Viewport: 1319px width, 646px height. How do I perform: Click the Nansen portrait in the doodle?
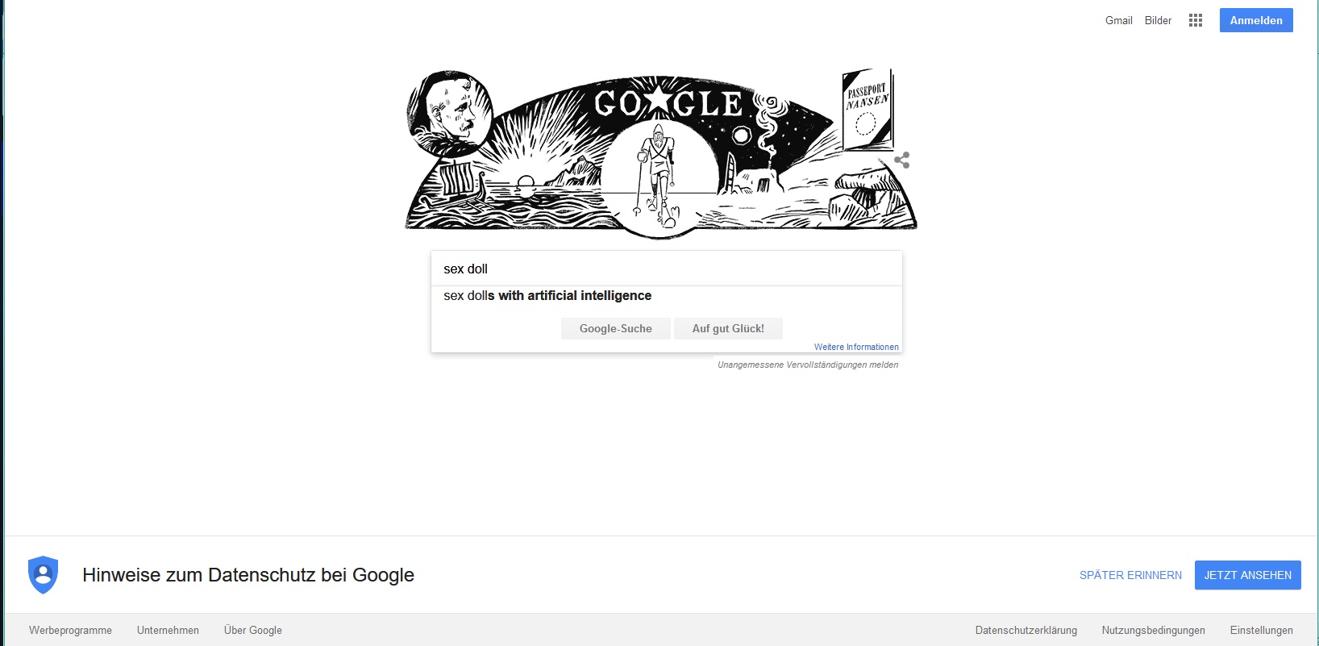point(450,112)
